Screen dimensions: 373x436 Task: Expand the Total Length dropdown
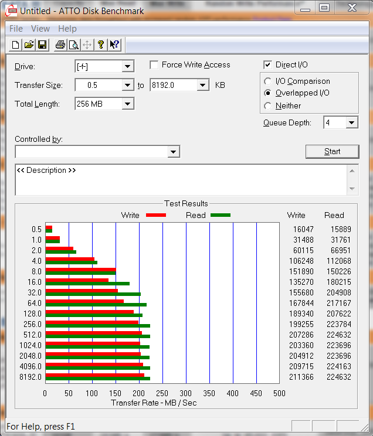pyautogui.click(x=128, y=104)
